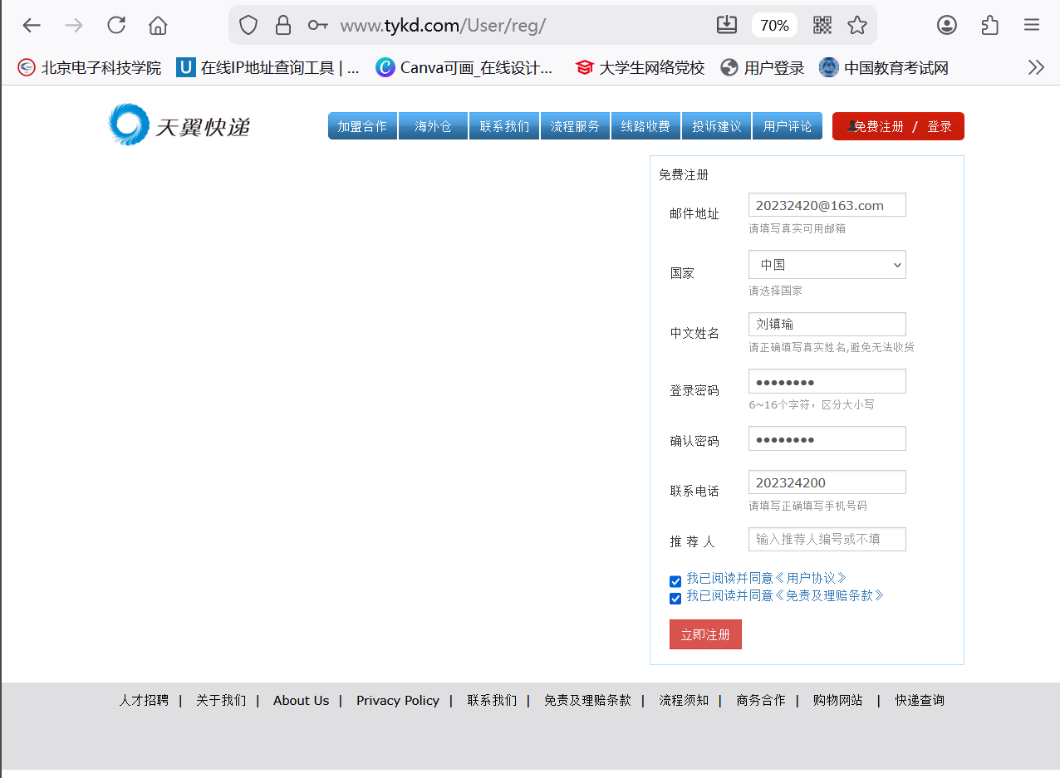
Task: Click the 天翼快递 logo
Action: pos(178,125)
